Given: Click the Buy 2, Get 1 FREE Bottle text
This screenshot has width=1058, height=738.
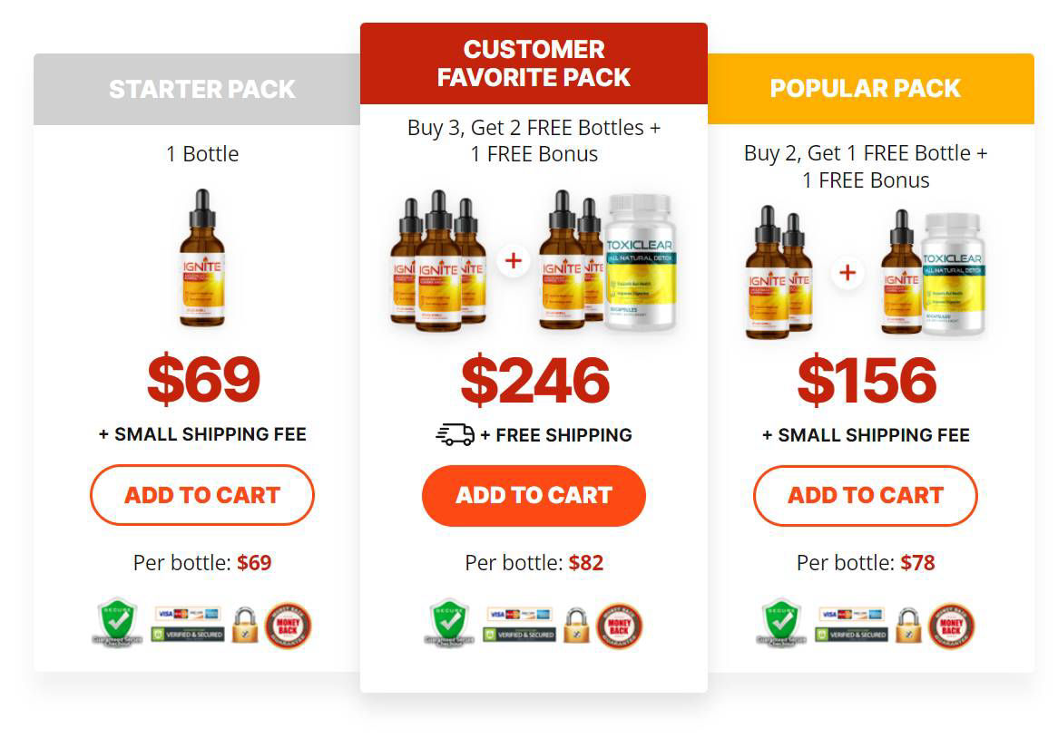Looking at the screenshot, I should [x=865, y=167].
